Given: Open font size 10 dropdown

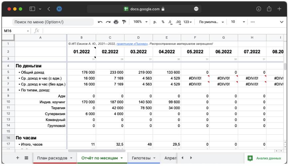Looking at the screenshot, I should pyautogui.click(x=238, y=22).
